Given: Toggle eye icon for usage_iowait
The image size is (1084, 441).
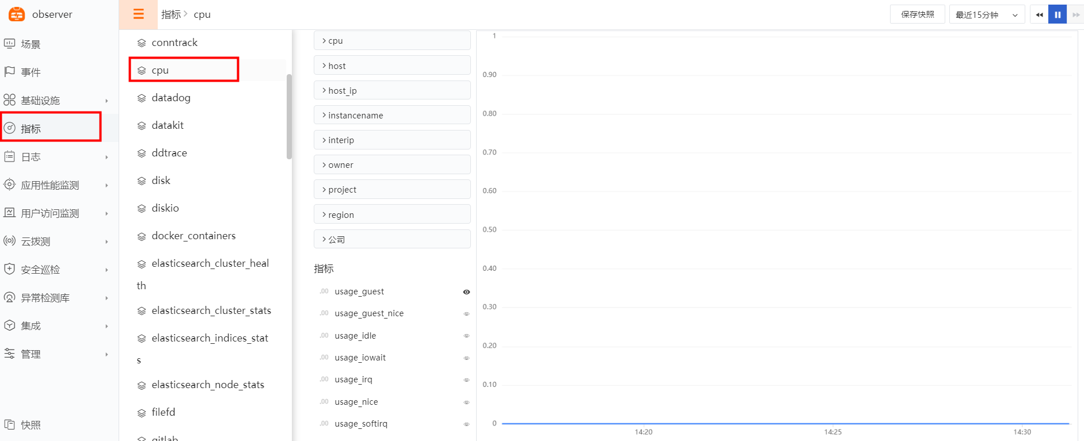Looking at the screenshot, I should [466, 358].
